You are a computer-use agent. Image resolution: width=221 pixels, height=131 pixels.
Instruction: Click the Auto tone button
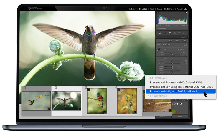[x=170, y=40]
